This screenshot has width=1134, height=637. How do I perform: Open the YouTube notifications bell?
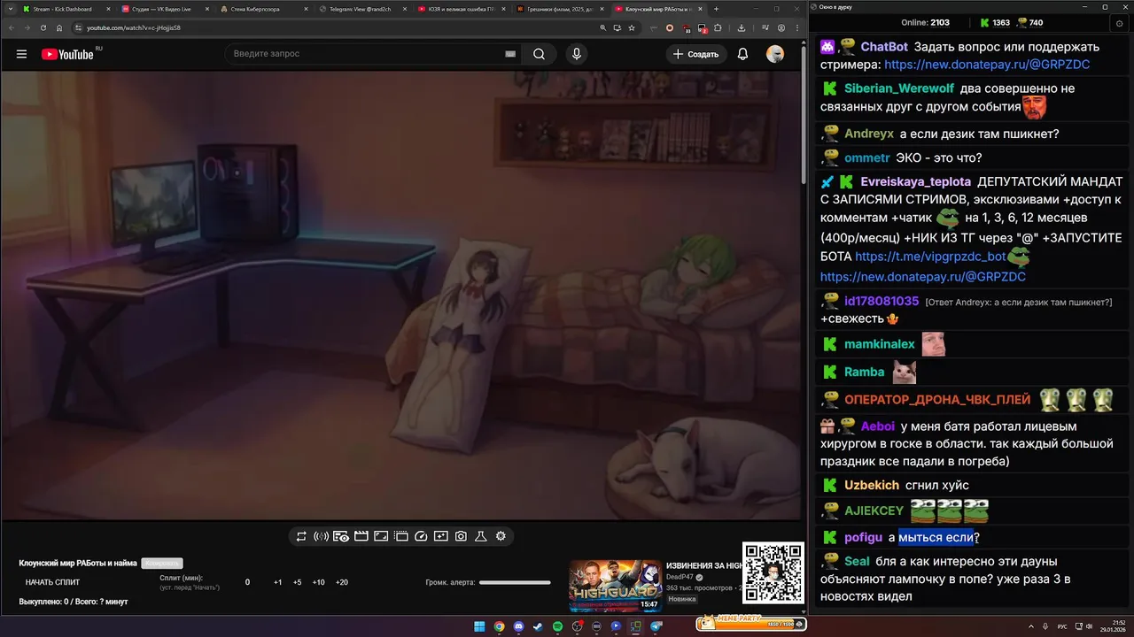742,54
